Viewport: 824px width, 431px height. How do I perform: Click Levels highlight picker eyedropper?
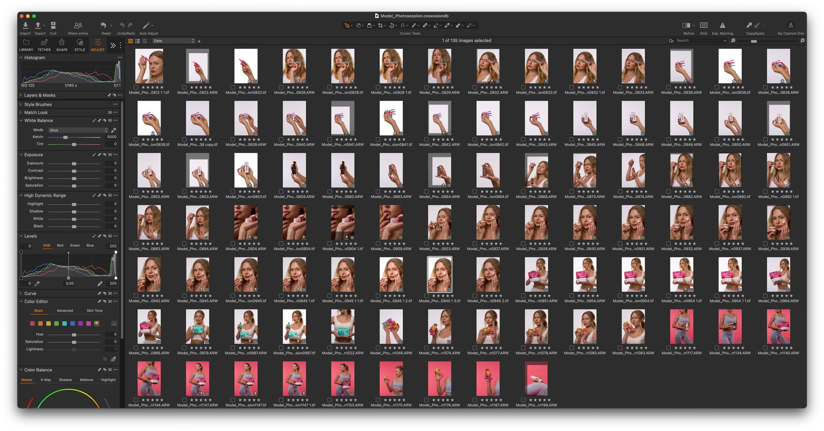100,283
